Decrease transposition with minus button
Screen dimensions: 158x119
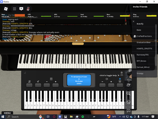click(x=47, y=85)
